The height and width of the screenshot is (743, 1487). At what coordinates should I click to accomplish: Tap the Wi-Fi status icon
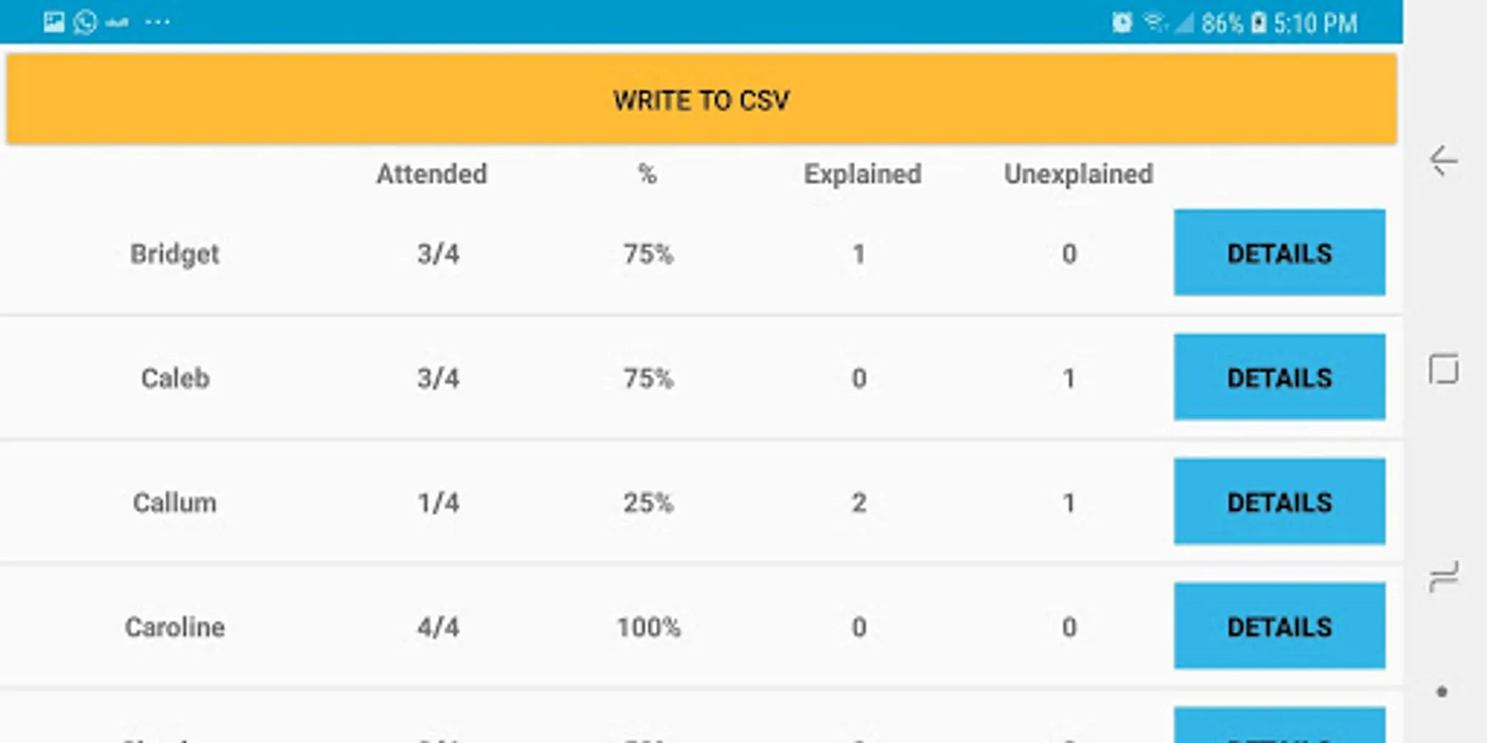tap(1155, 22)
